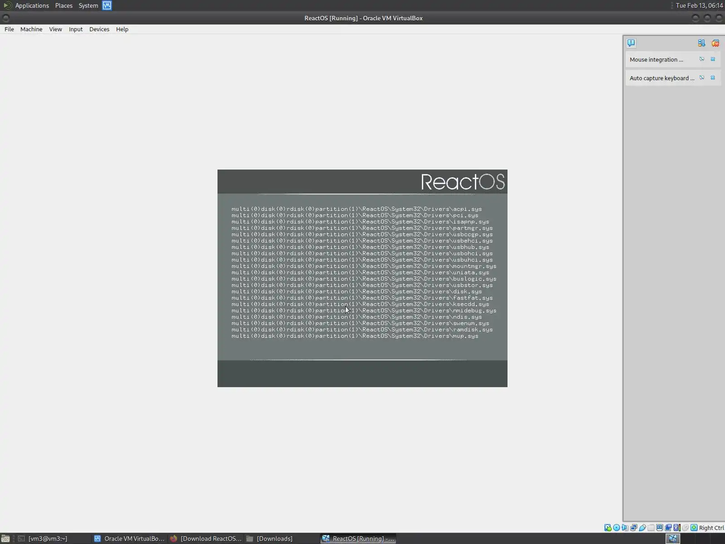Click the acpi.sys driver line

[357, 209]
